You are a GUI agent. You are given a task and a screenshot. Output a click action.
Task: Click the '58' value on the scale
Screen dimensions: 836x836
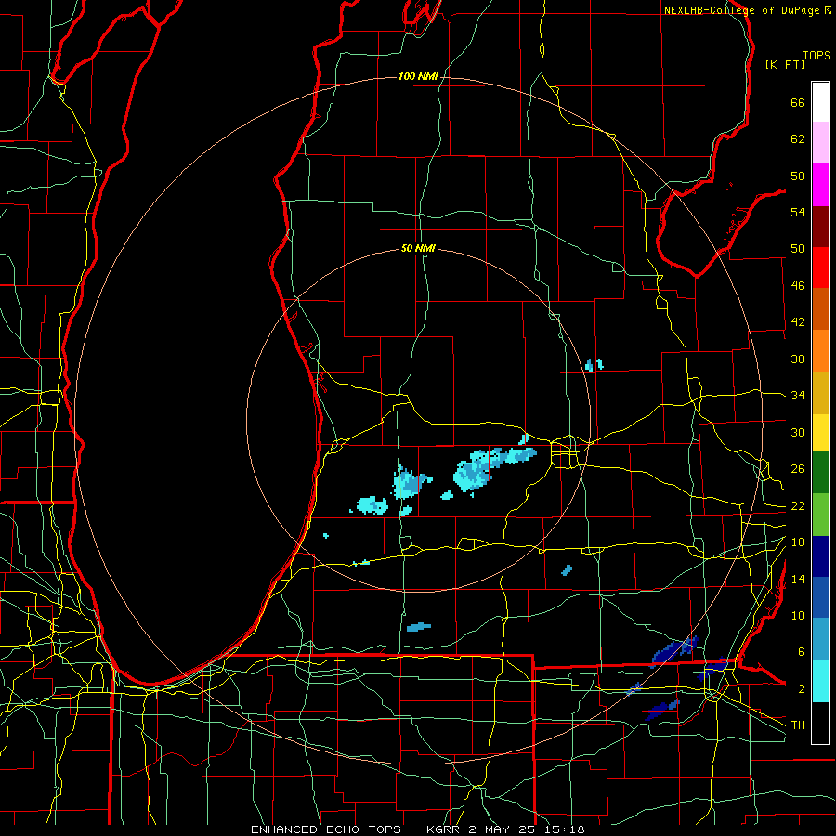click(798, 176)
